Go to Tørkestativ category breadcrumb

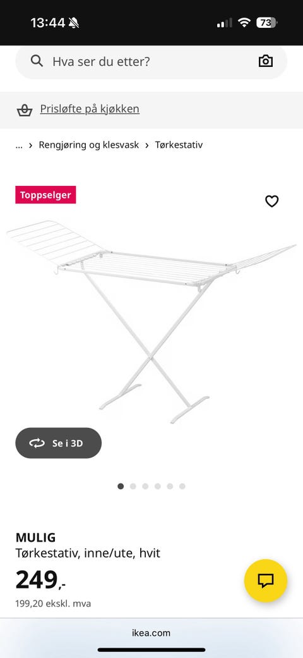tap(179, 145)
